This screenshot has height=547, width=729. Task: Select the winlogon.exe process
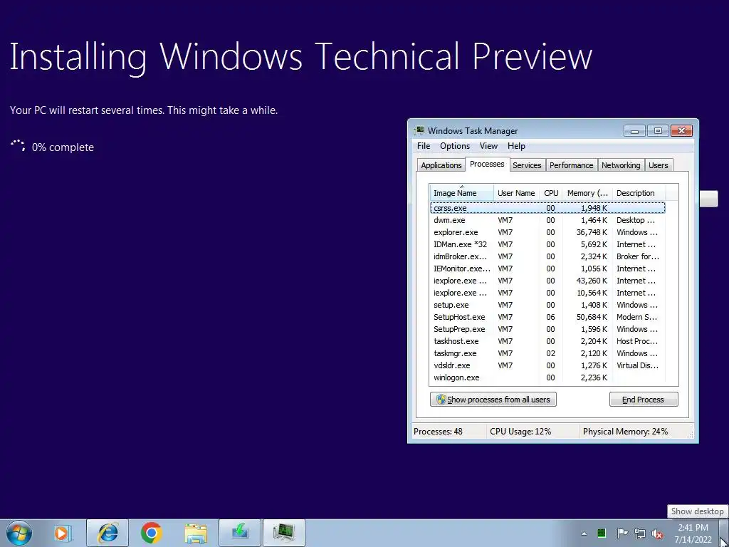tap(547, 377)
